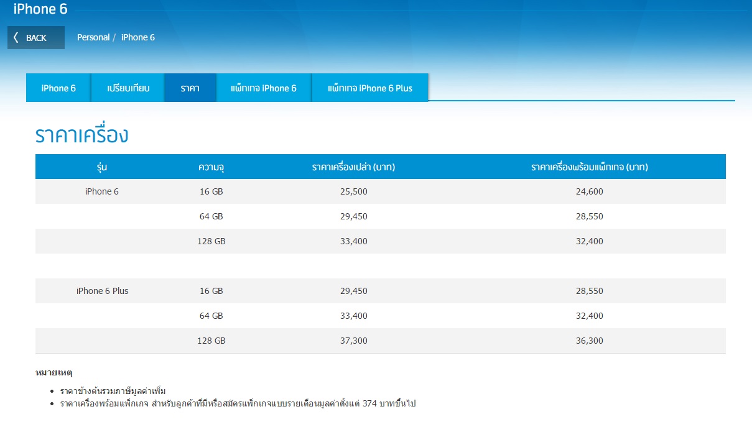
Task: Click 32,400 in the Plus 64 GB row
Action: coord(590,316)
